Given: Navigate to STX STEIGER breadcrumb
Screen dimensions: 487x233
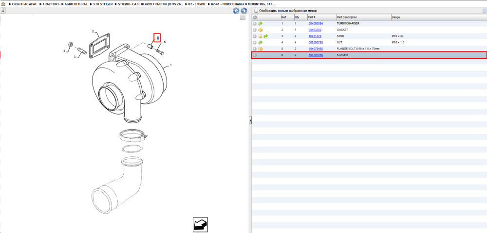Looking at the screenshot, I should [x=103, y=4].
